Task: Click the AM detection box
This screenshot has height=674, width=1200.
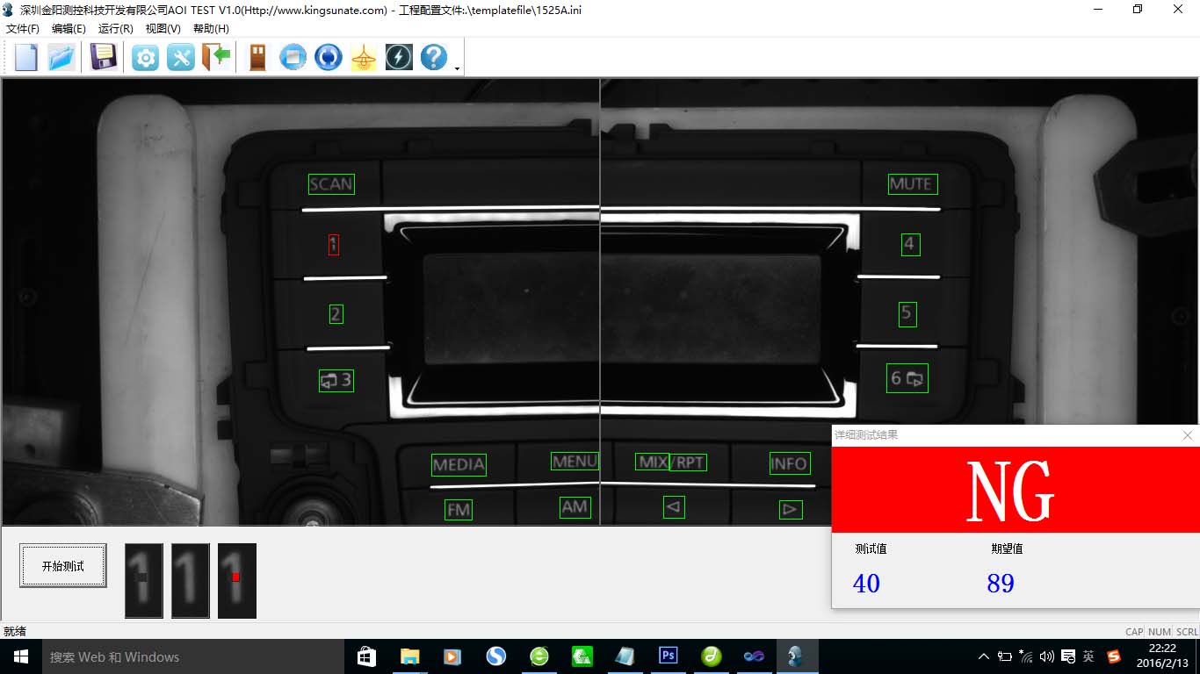Action: tap(575, 507)
